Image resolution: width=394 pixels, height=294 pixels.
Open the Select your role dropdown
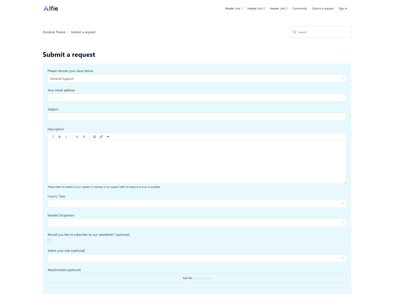(197, 258)
